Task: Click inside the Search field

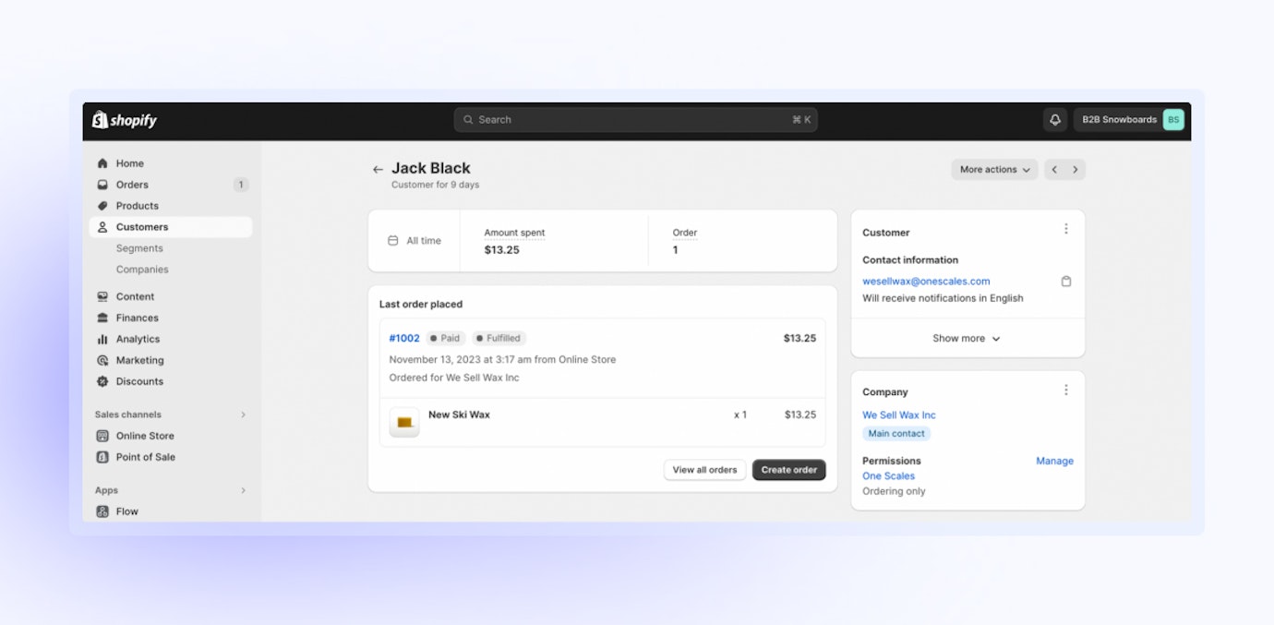Action: pos(635,120)
